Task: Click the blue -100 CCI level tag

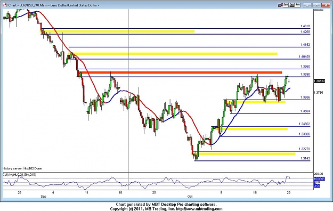Action: coord(317,186)
